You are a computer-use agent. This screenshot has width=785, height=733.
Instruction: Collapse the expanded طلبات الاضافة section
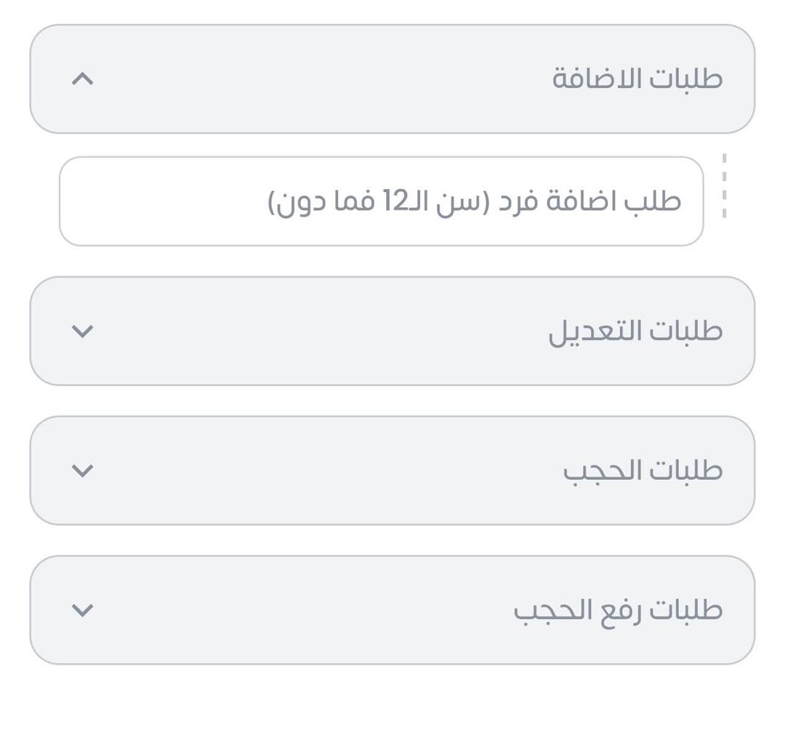pyautogui.click(x=392, y=79)
